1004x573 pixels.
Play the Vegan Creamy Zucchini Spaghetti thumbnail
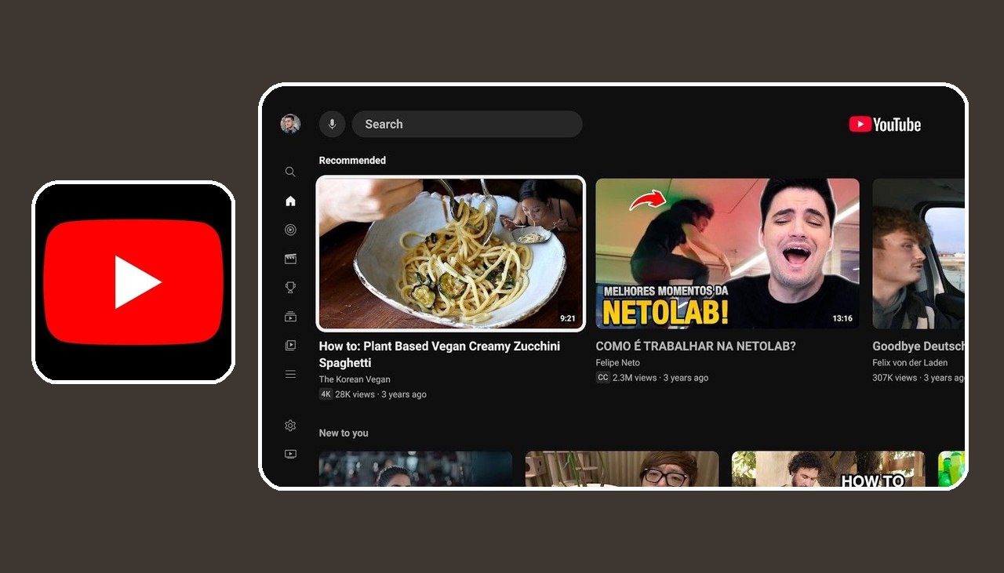click(x=450, y=253)
